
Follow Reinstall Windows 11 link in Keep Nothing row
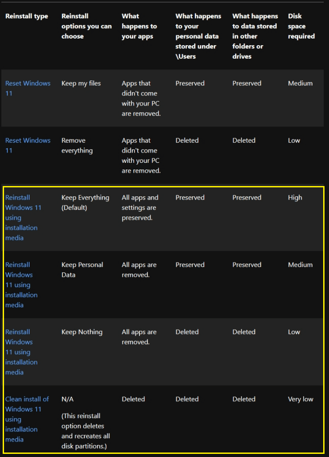click(x=21, y=352)
